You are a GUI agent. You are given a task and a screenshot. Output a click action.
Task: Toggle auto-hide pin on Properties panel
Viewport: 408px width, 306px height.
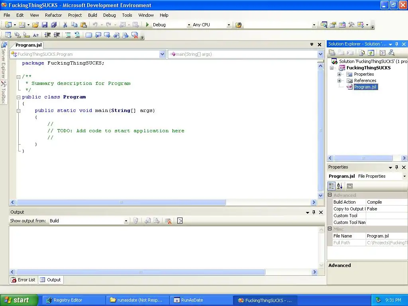(x=396, y=167)
